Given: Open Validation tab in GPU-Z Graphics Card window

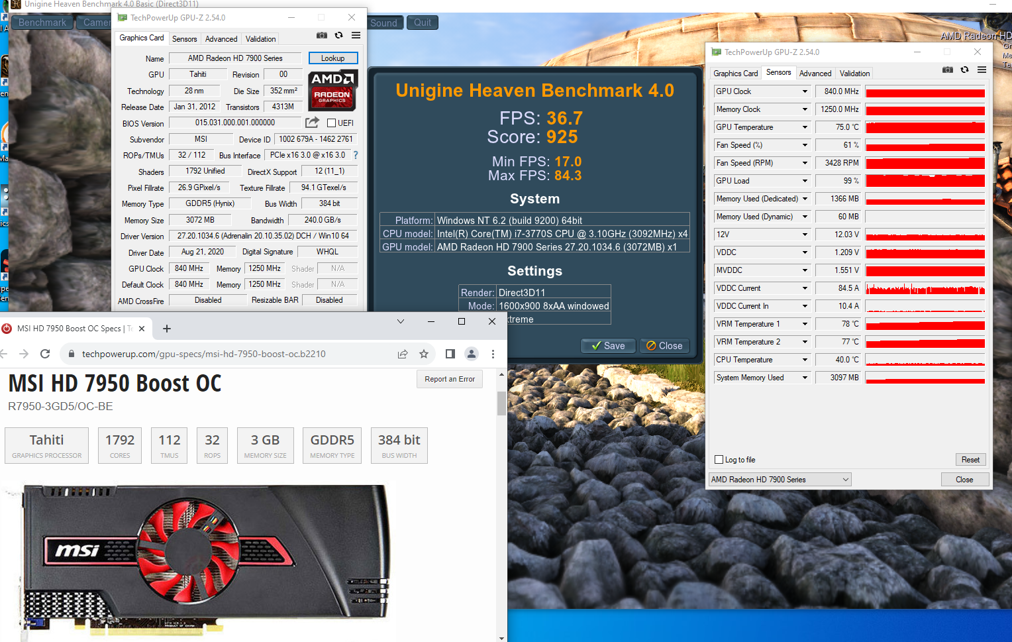Looking at the screenshot, I should click(260, 39).
